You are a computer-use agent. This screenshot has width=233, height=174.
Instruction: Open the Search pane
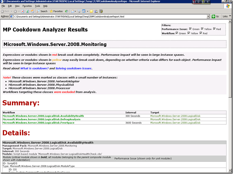click(x=42, y=11)
